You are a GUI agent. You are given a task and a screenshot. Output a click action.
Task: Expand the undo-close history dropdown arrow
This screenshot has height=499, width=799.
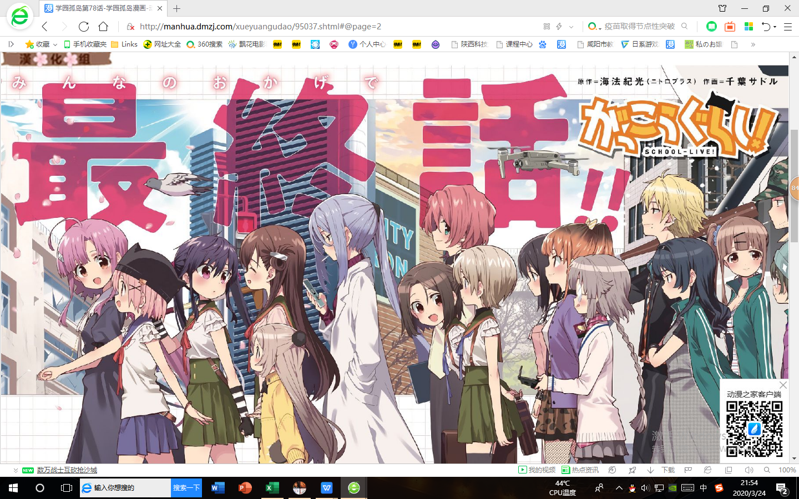[x=775, y=27]
